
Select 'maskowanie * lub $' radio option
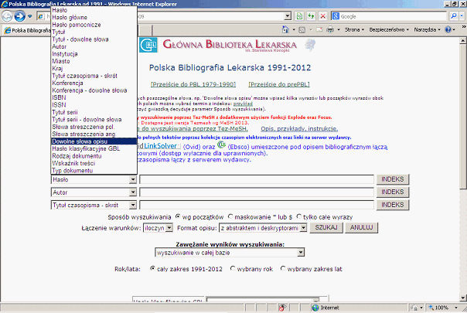click(x=230, y=216)
